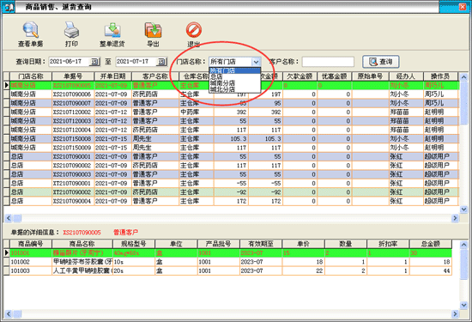472x322 pixels.
Task: Select row with 单据号 XS2107090006
Action: pyautogui.click(x=232, y=94)
